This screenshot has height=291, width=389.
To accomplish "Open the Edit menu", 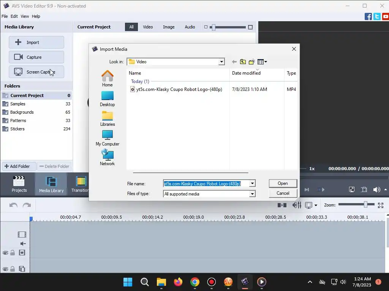I will click(14, 16).
